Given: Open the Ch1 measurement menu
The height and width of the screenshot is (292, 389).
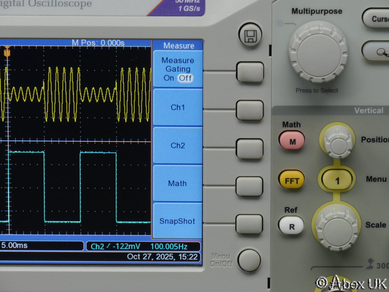Looking at the screenshot, I should (x=178, y=107).
